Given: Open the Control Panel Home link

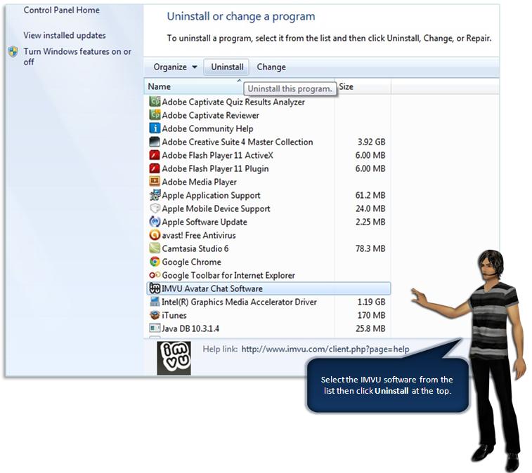Looking at the screenshot, I should click(x=62, y=11).
